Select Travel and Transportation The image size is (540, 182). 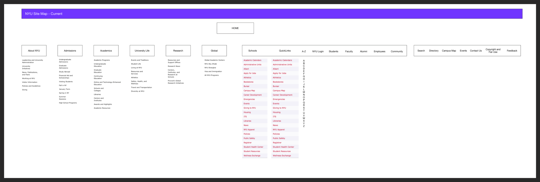pos(141,87)
